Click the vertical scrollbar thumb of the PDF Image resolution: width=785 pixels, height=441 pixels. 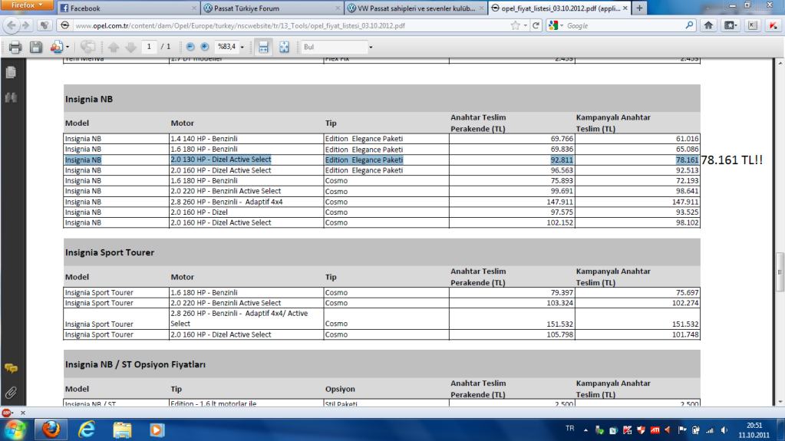(x=780, y=272)
